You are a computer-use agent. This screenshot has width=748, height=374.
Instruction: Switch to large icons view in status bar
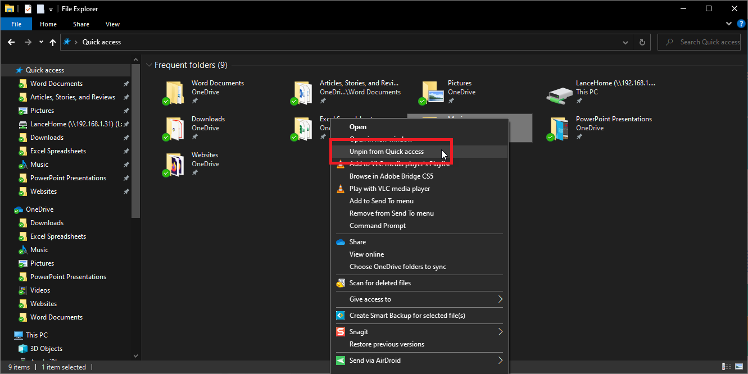point(740,367)
